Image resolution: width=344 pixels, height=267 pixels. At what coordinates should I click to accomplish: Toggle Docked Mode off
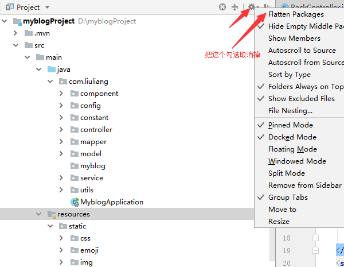pos(299,137)
